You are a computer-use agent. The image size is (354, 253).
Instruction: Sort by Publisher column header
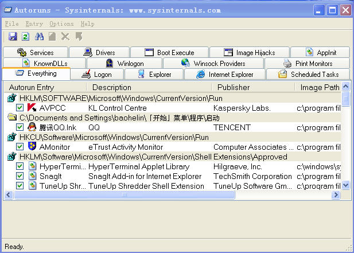pos(253,87)
